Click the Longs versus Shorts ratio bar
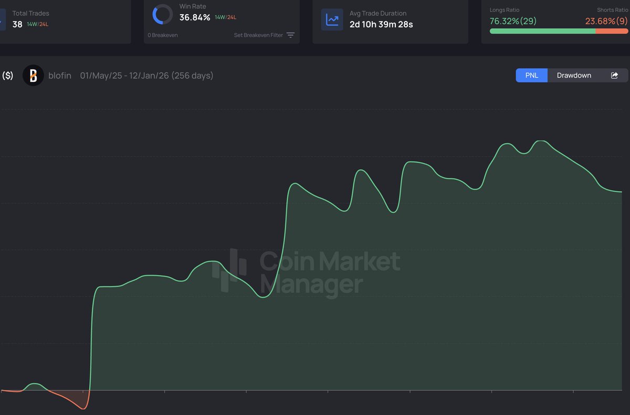Viewport: 630px width, 415px height. pyautogui.click(x=558, y=31)
